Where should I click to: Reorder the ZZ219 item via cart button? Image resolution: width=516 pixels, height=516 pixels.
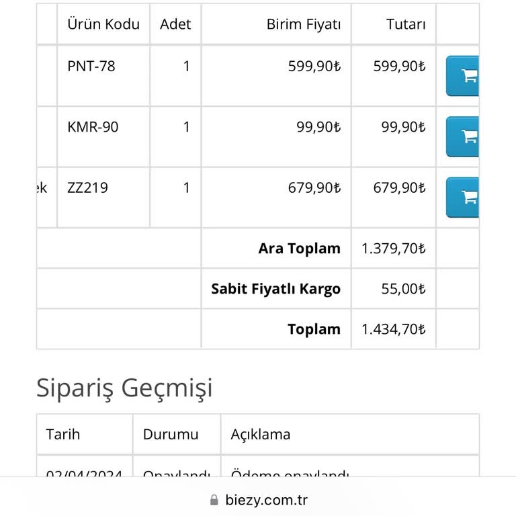[462, 198]
